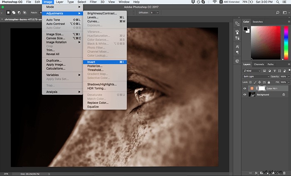
Task: Hide the Color Fill 1 layer
Action: 245,88
